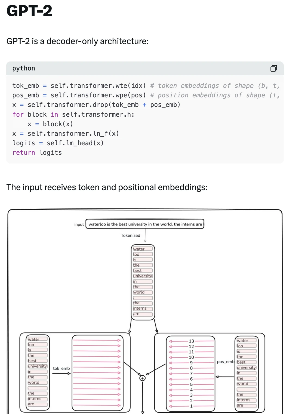Click the diagram input sentence box
The image size is (290, 414).
click(x=145, y=224)
